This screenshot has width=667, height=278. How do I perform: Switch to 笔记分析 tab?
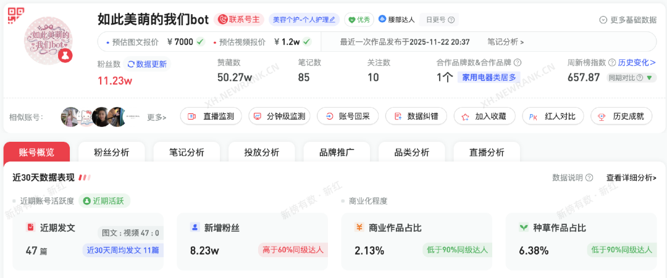[x=187, y=153]
